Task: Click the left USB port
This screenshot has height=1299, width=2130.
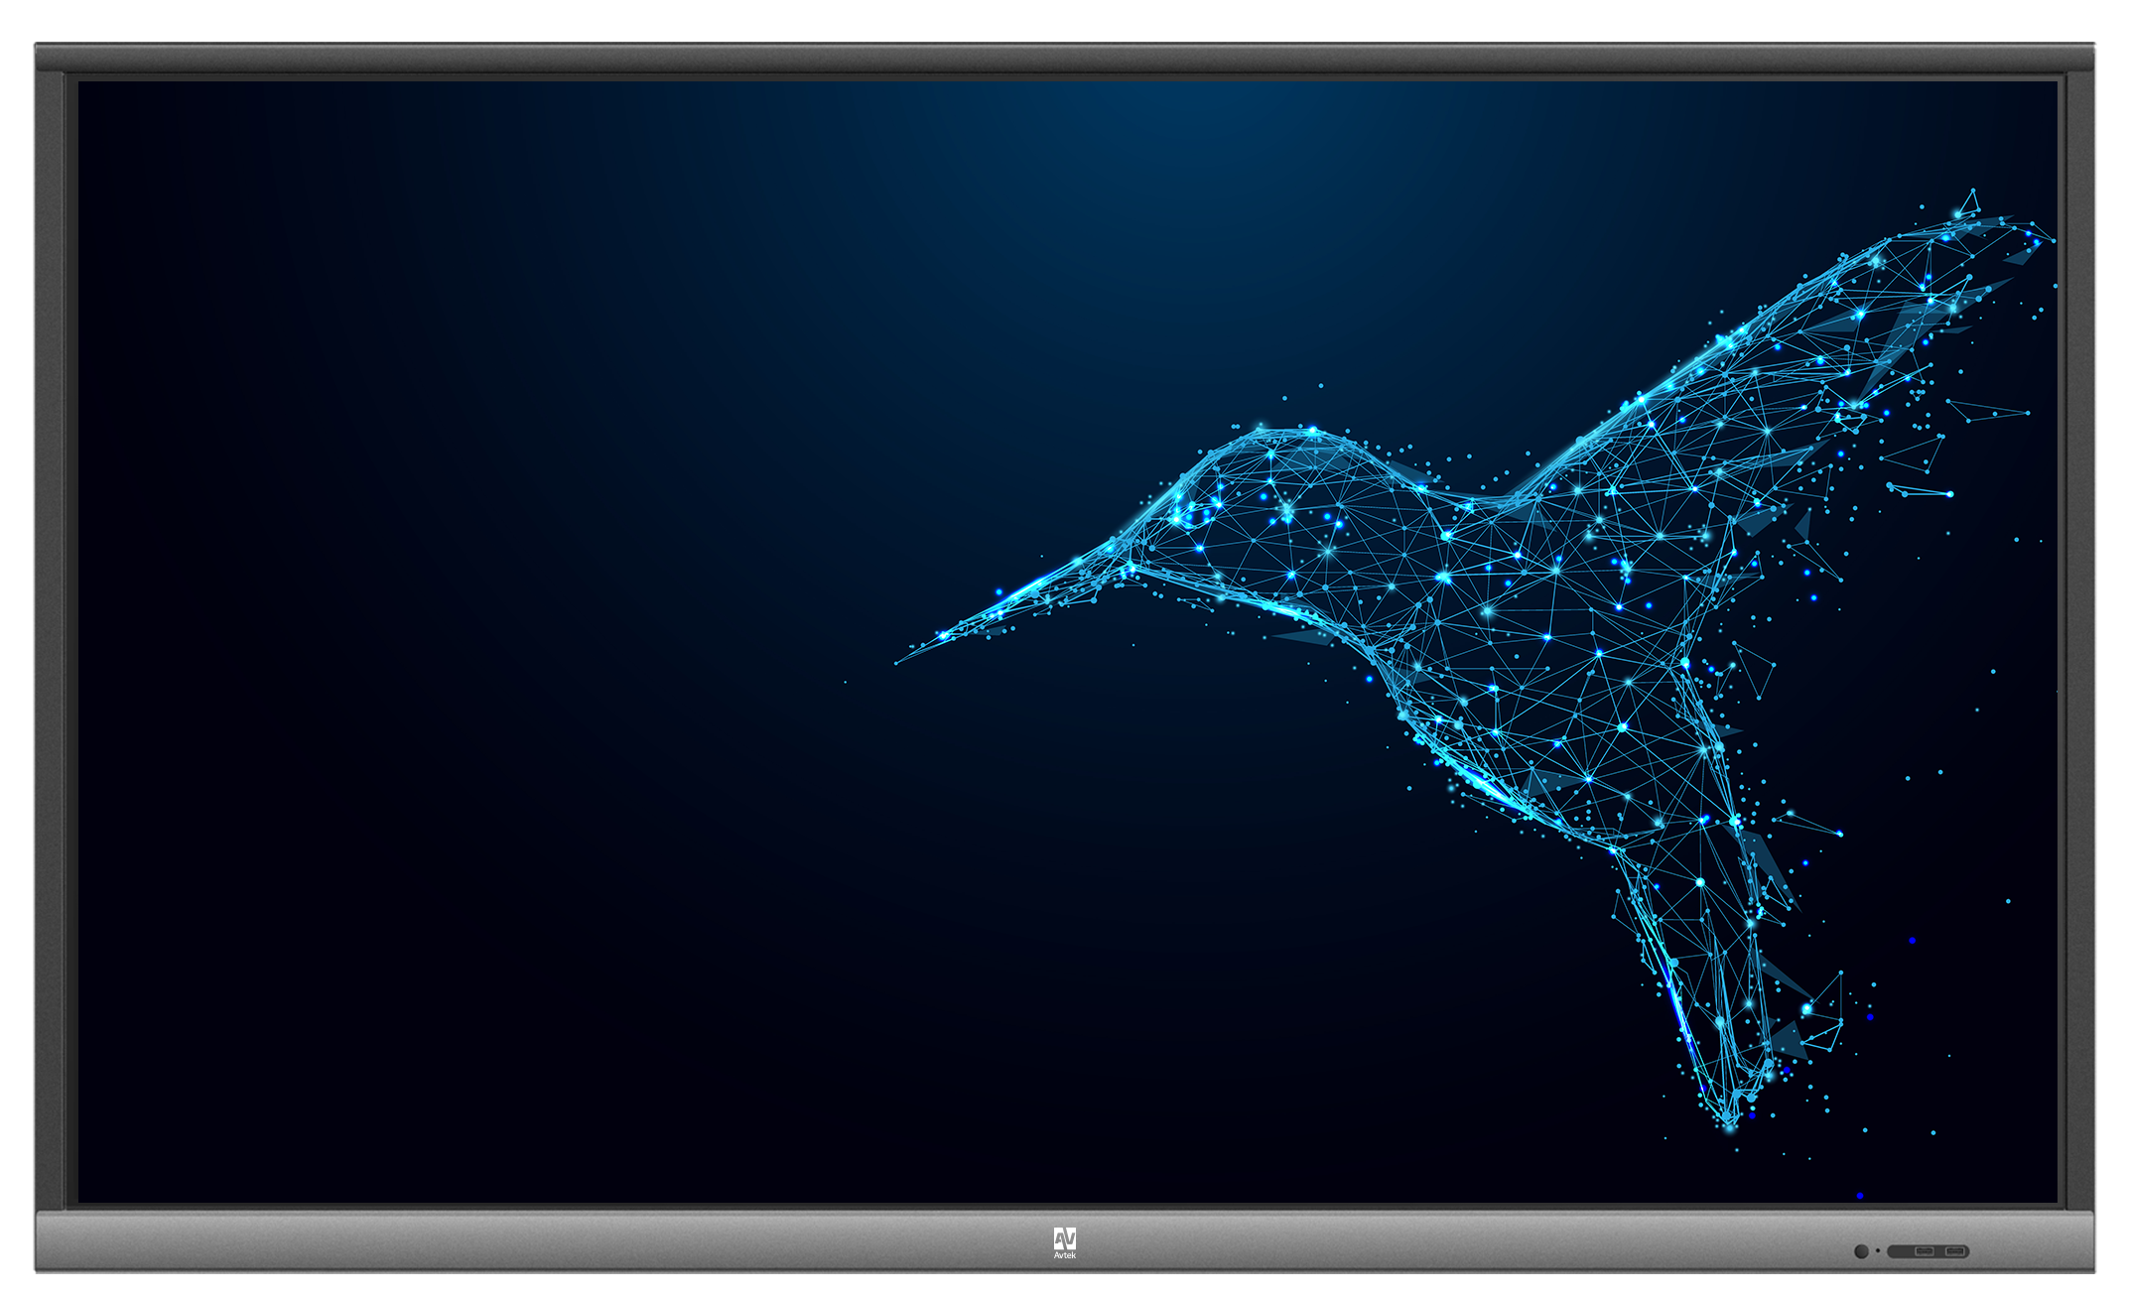Action: 1925,1251
